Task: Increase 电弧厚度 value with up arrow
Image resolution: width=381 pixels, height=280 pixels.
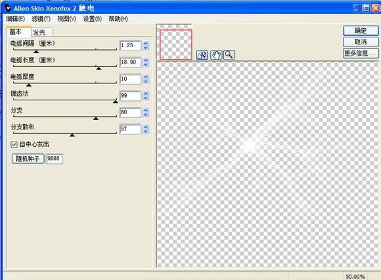Action: click(146, 77)
